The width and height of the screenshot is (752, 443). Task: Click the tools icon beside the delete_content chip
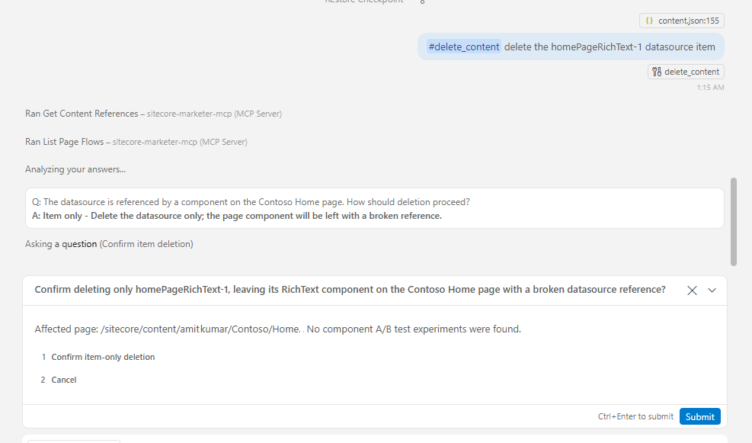click(657, 72)
